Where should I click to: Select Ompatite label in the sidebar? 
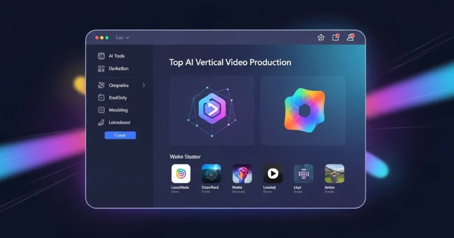(x=119, y=85)
